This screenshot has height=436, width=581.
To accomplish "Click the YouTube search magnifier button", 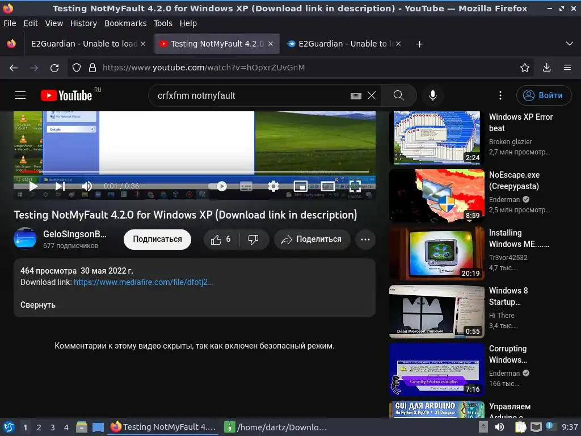I will click(x=399, y=95).
